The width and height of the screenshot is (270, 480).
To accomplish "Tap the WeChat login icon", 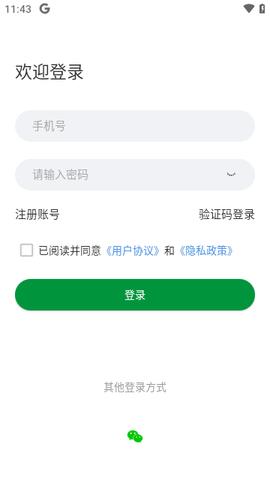I will pyautogui.click(x=135, y=436).
